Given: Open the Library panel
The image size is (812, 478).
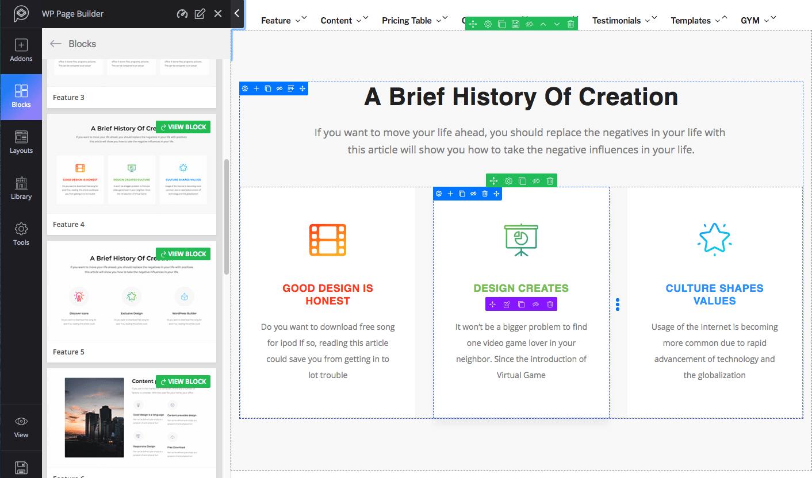Looking at the screenshot, I should 21,188.
